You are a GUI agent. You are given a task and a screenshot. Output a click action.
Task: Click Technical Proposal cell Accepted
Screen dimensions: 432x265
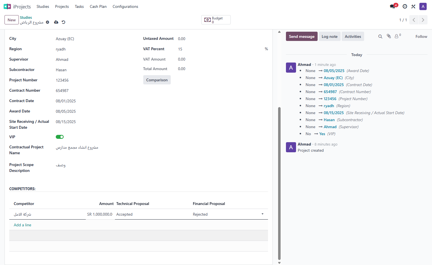pyautogui.click(x=153, y=214)
